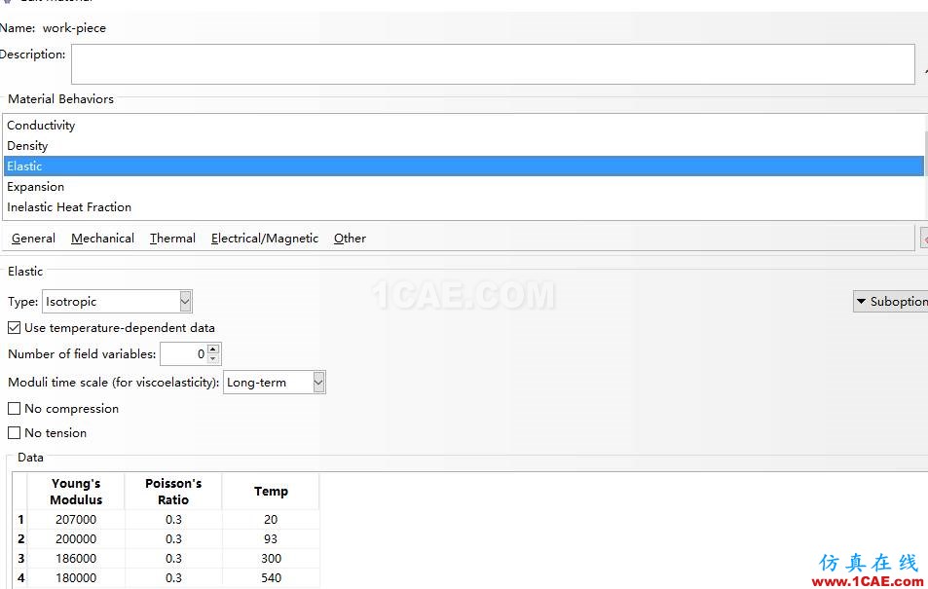Open the General menu

pos(33,239)
